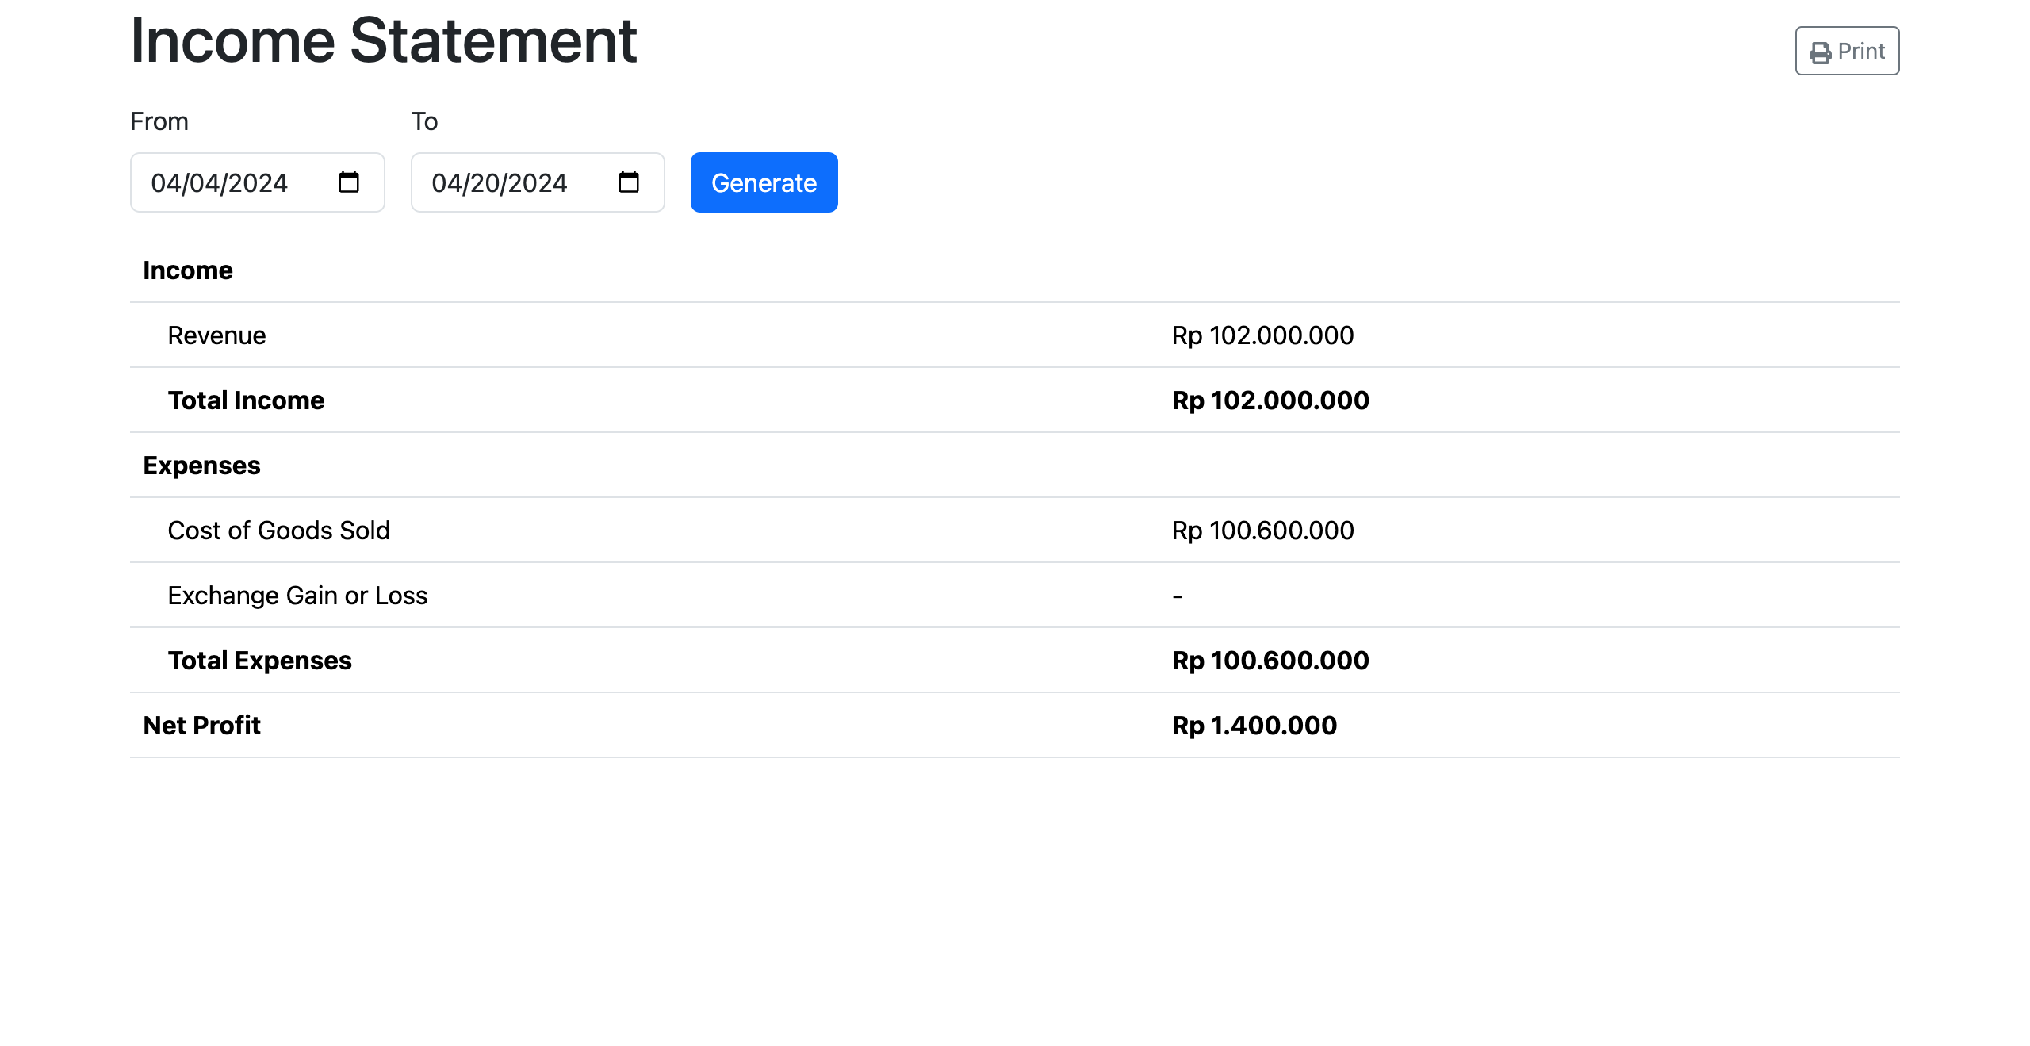Open the To date calendar picker
The height and width of the screenshot is (1046, 2030).
(629, 182)
